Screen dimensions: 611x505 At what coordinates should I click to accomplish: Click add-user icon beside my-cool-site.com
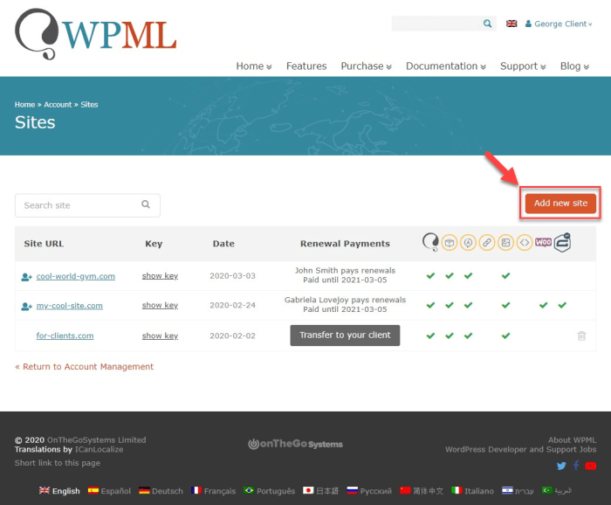coord(26,306)
